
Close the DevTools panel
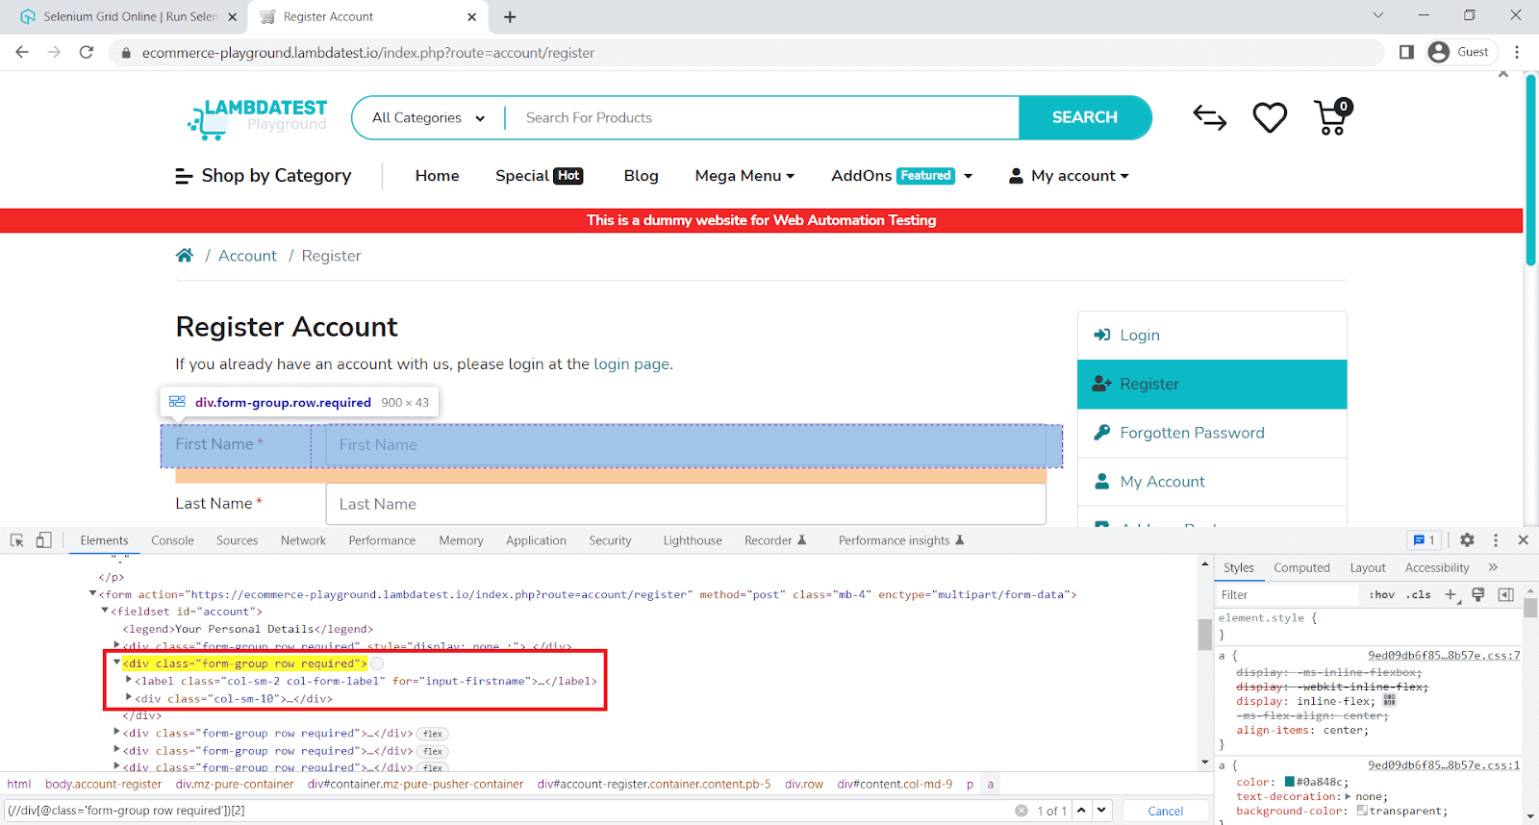(x=1523, y=540)
